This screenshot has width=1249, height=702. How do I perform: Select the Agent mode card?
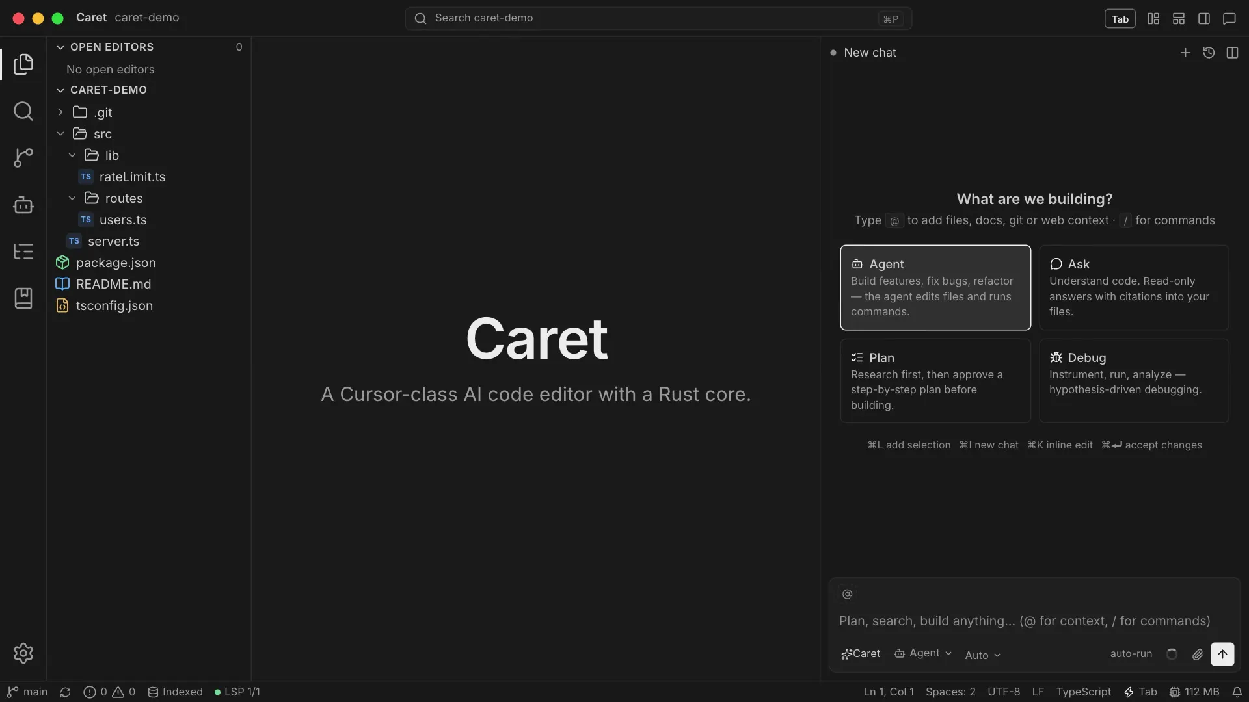pyautogui.click(x=935, y=287)
